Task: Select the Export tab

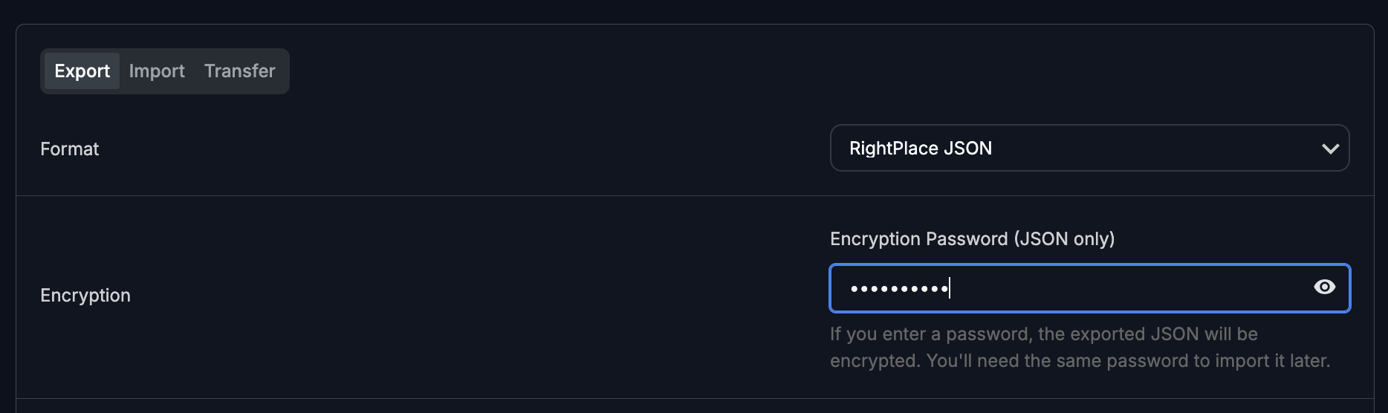Action: 82,71
